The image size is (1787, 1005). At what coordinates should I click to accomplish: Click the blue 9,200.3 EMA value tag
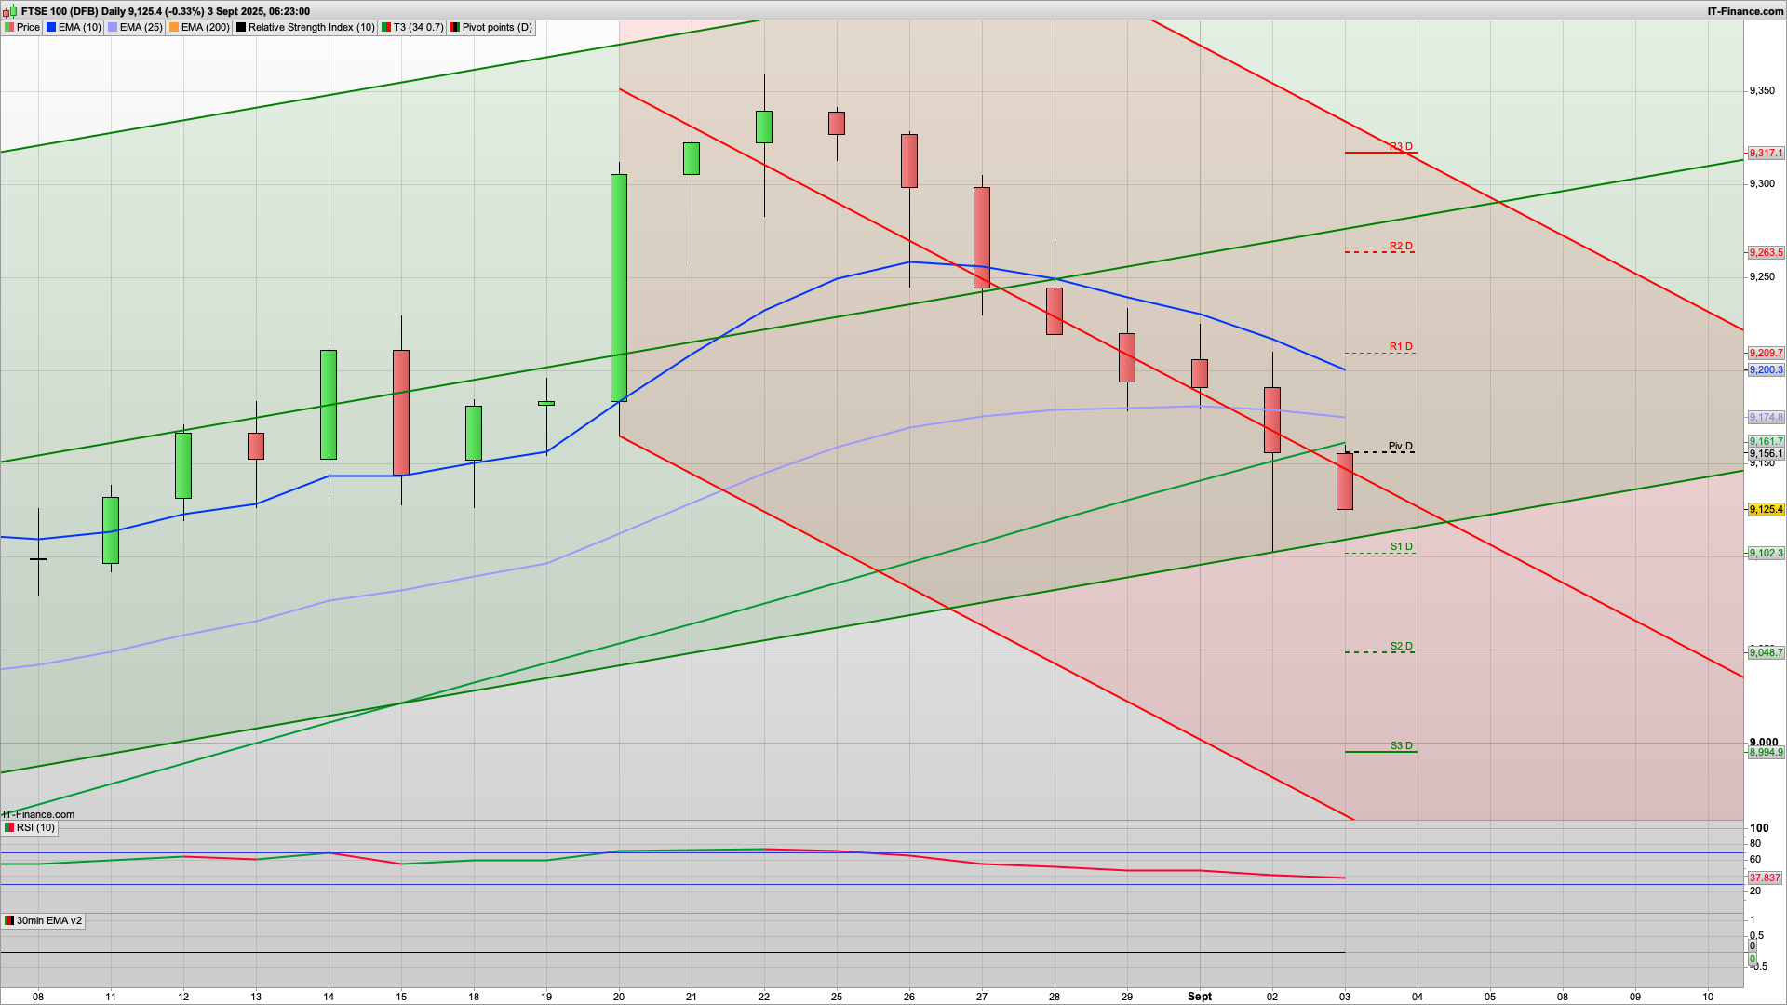click(1766, 369)
